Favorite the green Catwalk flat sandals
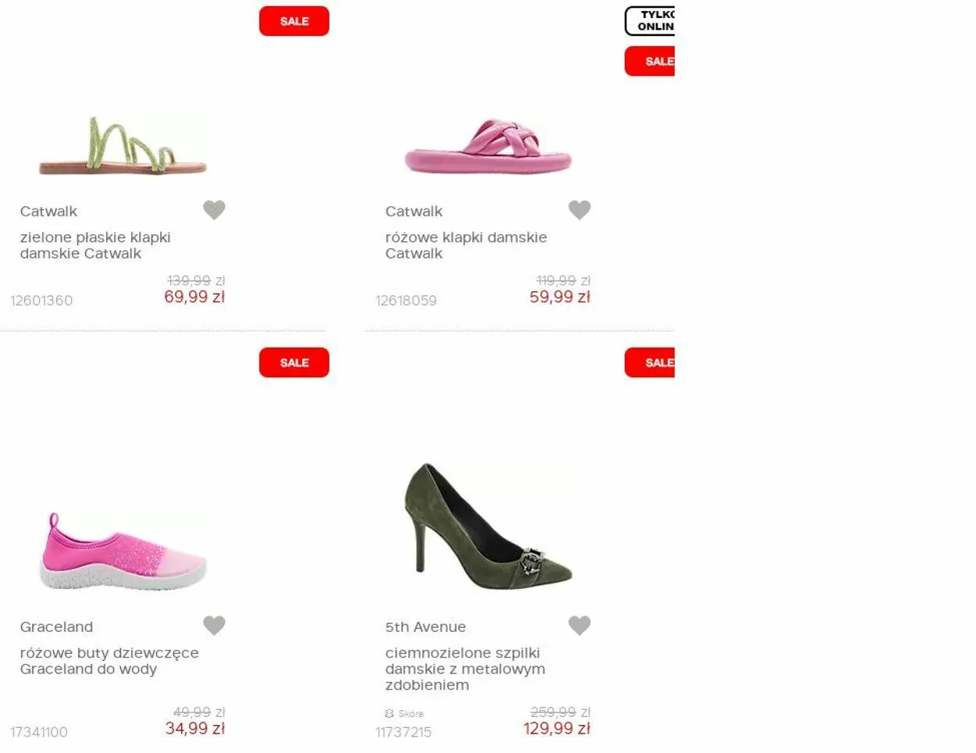 point(214,209)
